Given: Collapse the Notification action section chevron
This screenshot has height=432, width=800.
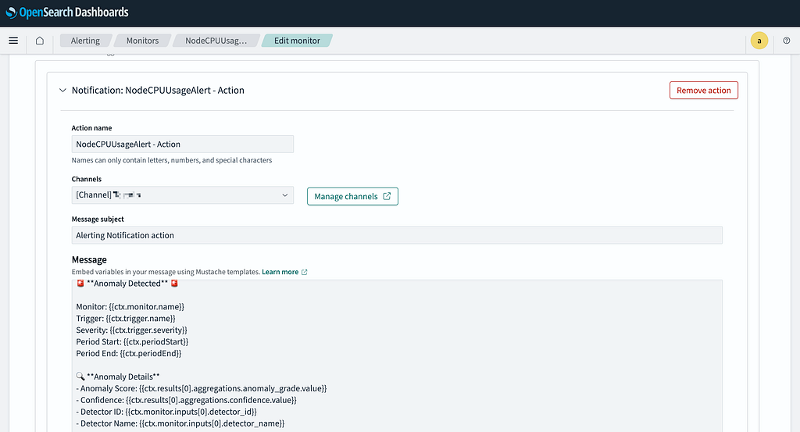Looking at the screenshot, I should click(x=62, y=91).
